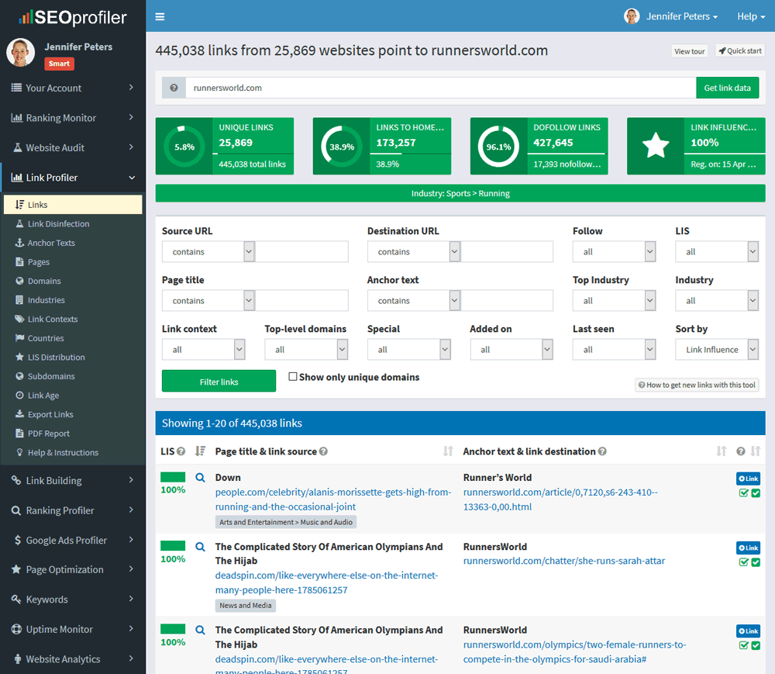This screenshot has height=674, width=775.
Task: Click the help icon in the far-right table header
Action: tap(740, 451)
